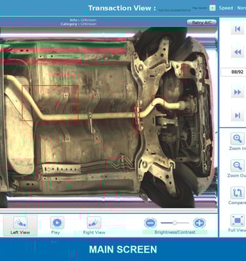
Task: Jump to last frame
Action: 237,116
